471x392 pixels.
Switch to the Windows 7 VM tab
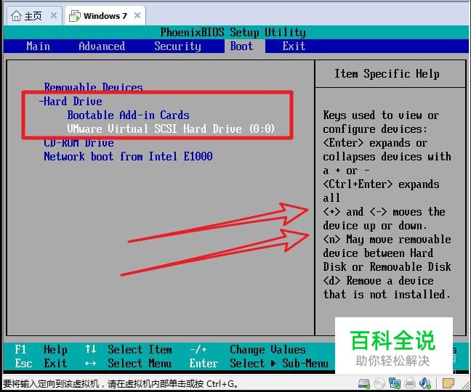tap(105, 15)
